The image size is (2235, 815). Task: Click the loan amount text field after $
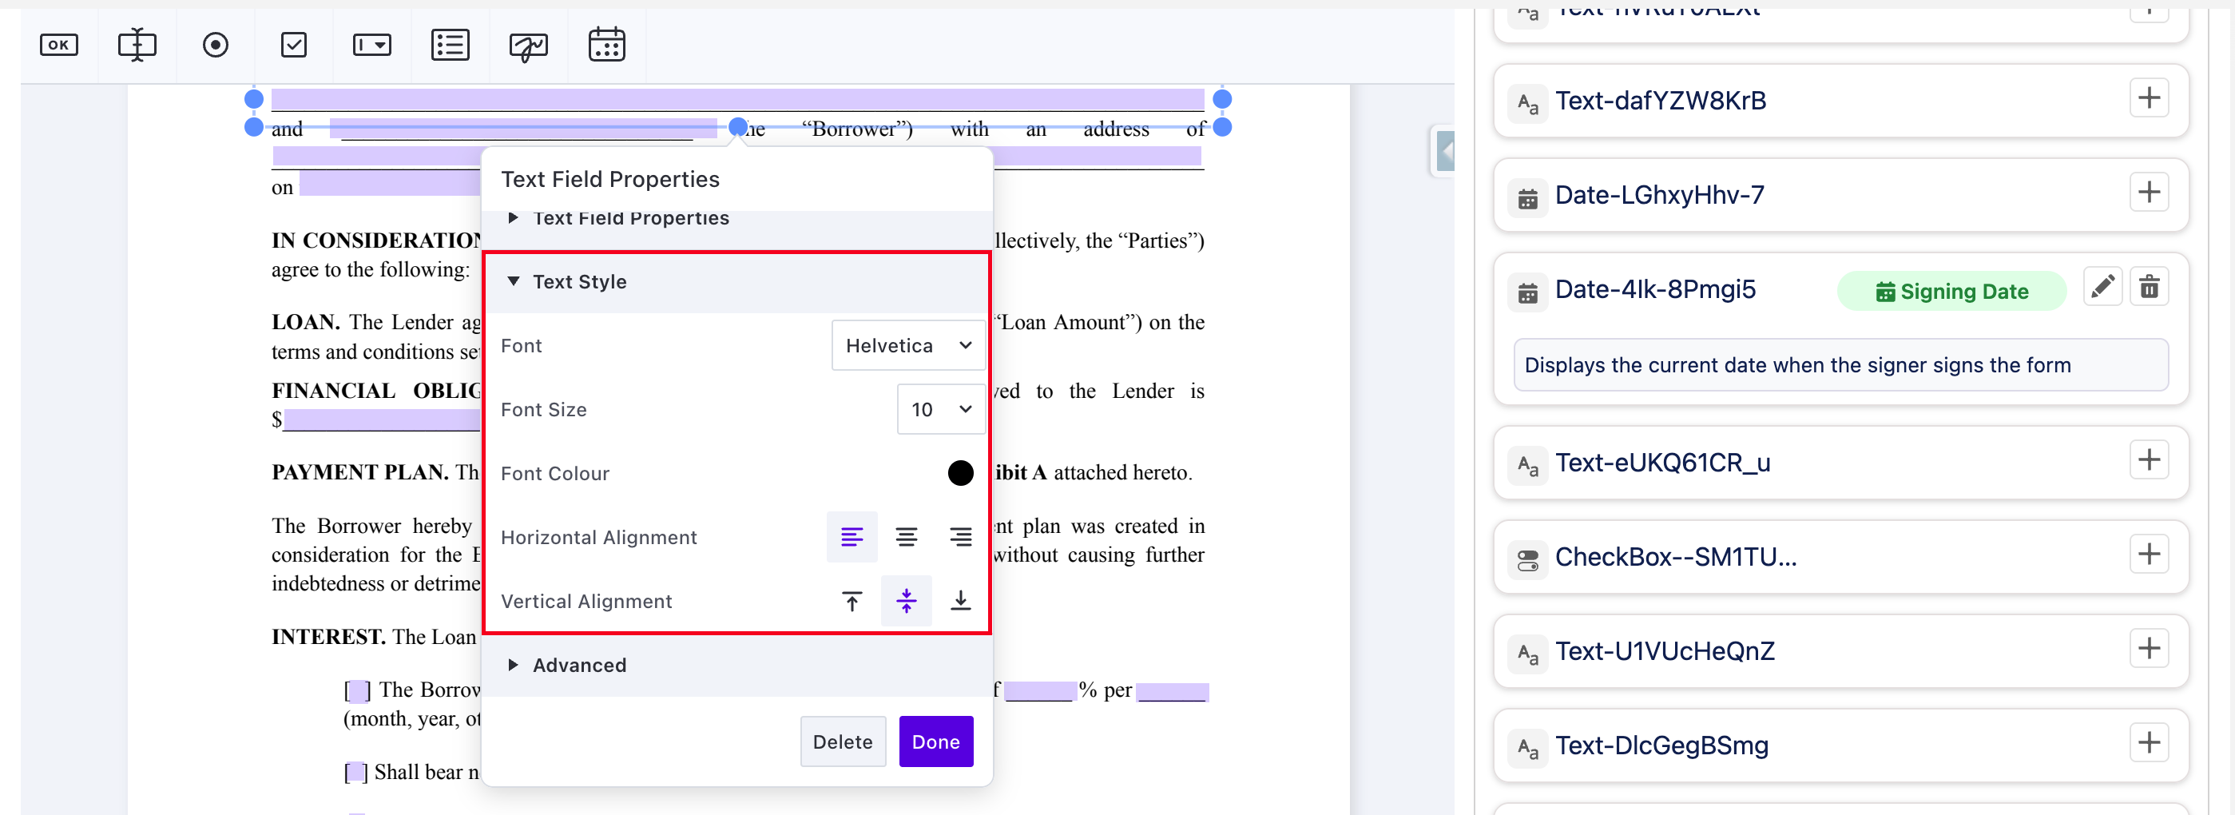[382, 420]
